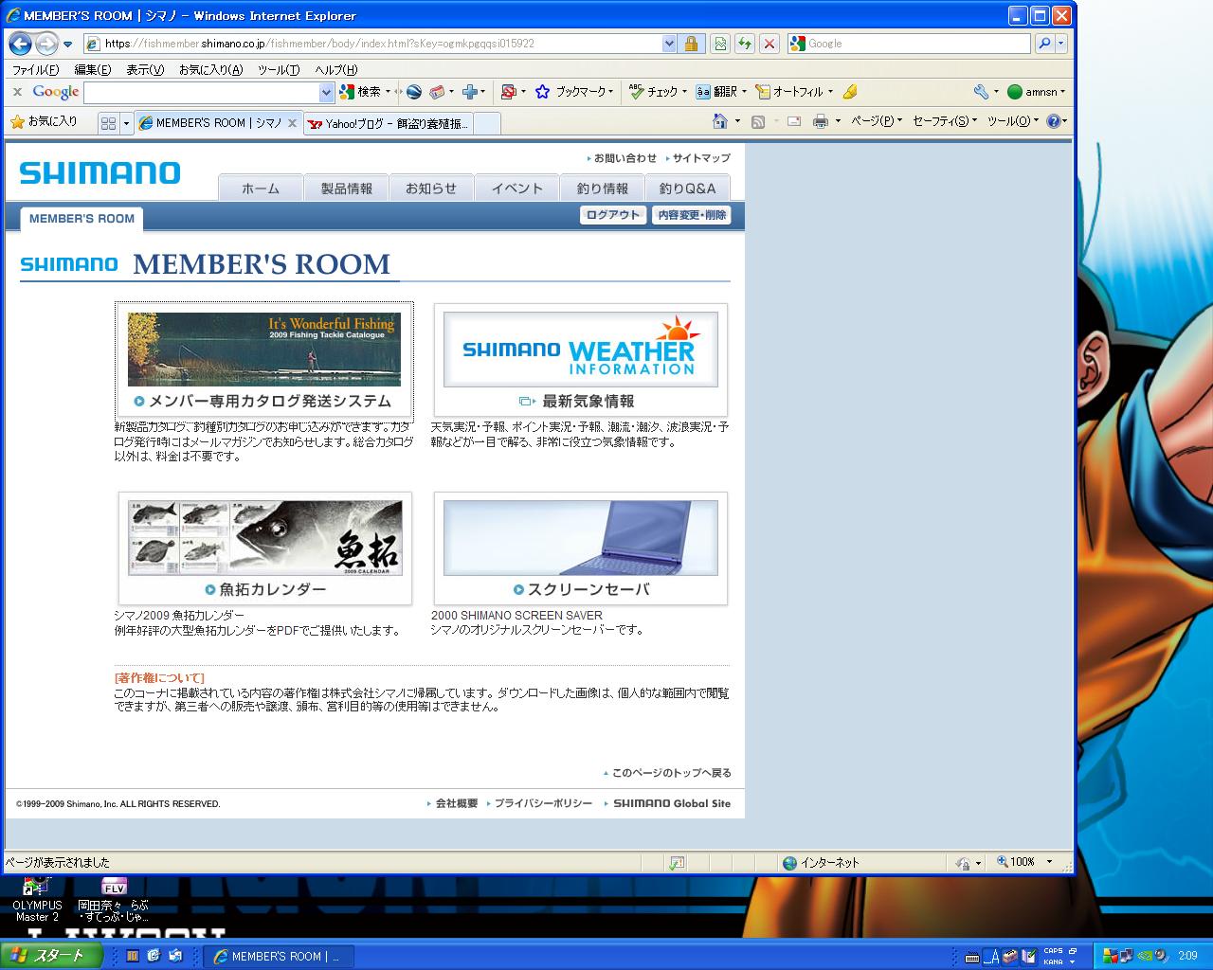The width and height of the screenshot is (1213, 970).
Task: Click the Print icon
Action: [x=821, y=121]
